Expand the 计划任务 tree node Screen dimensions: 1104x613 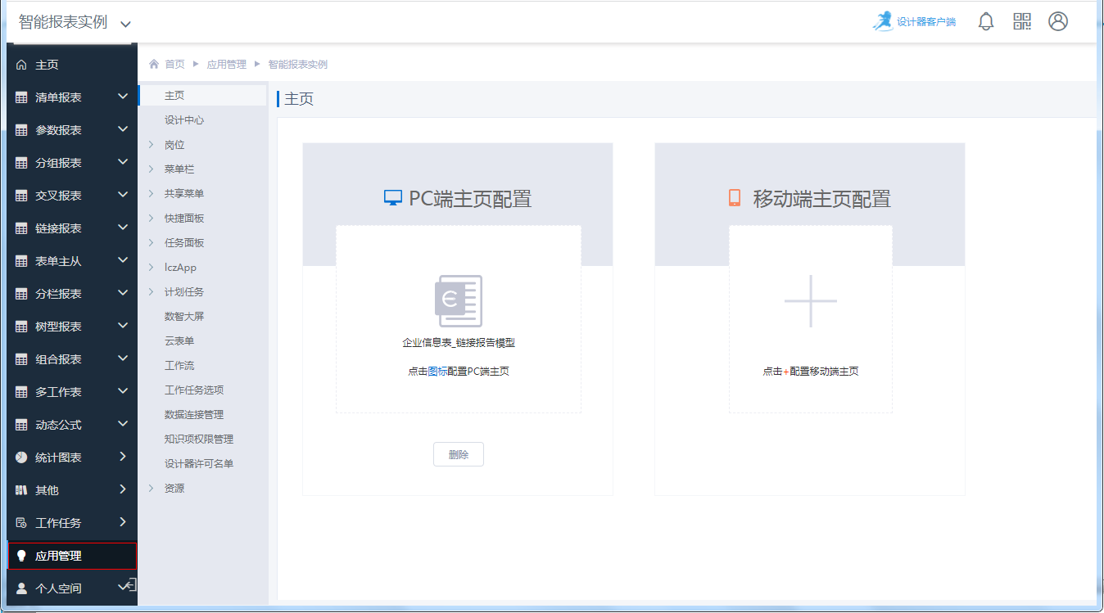tap(152, 292)
